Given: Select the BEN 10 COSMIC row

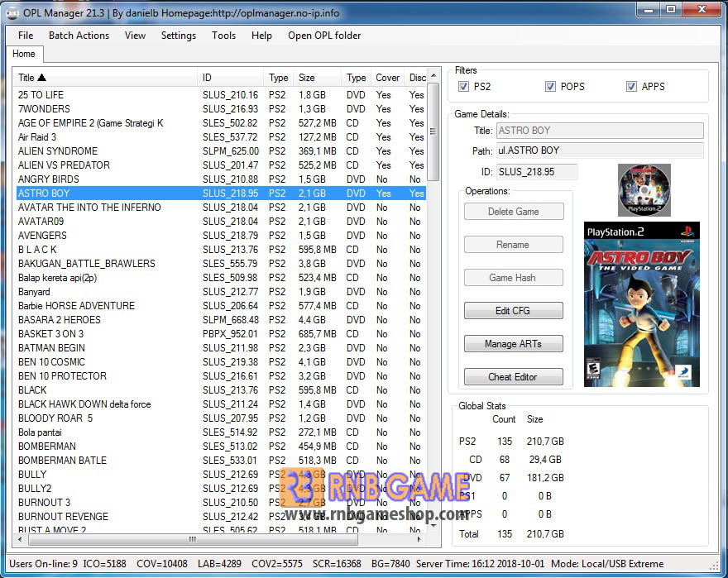Looking at the screenshot, I should tap(221, 361).
